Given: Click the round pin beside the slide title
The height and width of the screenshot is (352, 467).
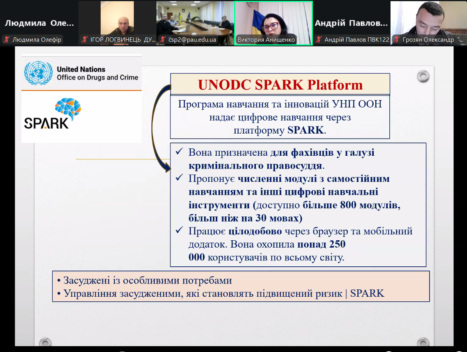Looking at the screenshot, I should pyautogui.click(x=423, y=76).
